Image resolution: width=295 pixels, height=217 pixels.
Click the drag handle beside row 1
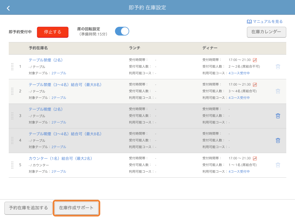(x=12, y=67)
